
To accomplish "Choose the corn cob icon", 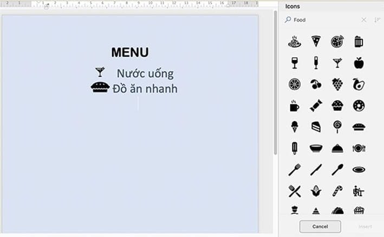I will coord(316,191).
